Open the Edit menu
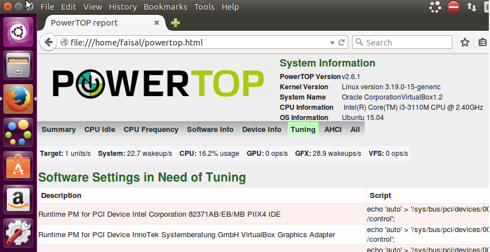490x252 pixels. [68, 7]
